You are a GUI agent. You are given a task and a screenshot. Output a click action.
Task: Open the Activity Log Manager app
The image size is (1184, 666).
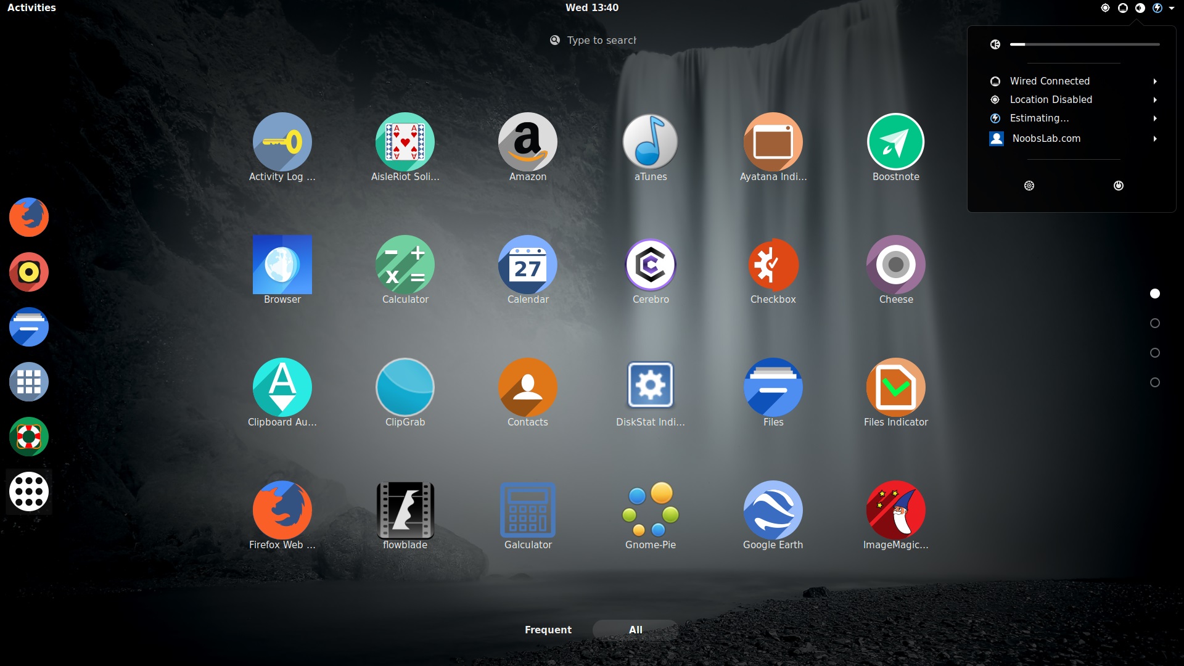pyautogui.click(x=282, y=147)
